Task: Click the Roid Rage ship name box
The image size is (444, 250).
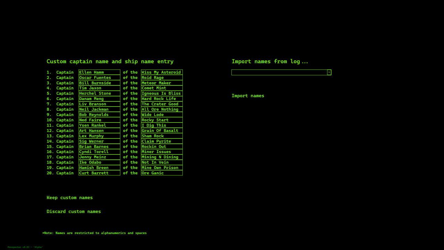Action: pos(161,77)
